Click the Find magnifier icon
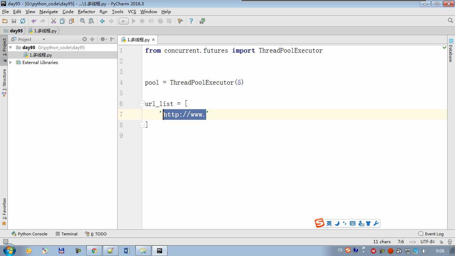The image size is (455, 256). click(82, 21)
